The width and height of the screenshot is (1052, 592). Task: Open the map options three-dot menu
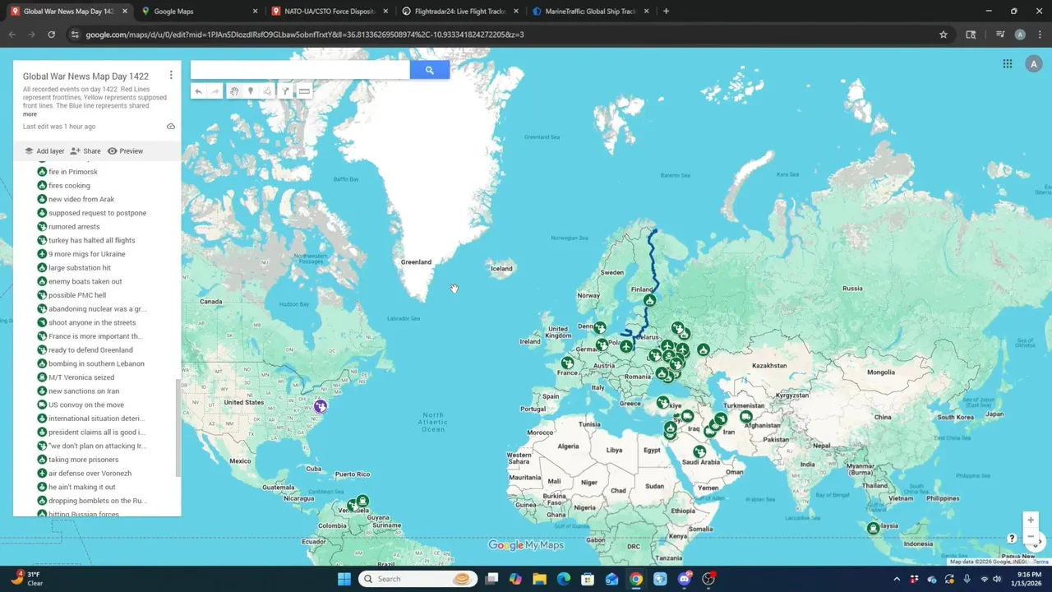pos(171,75)
